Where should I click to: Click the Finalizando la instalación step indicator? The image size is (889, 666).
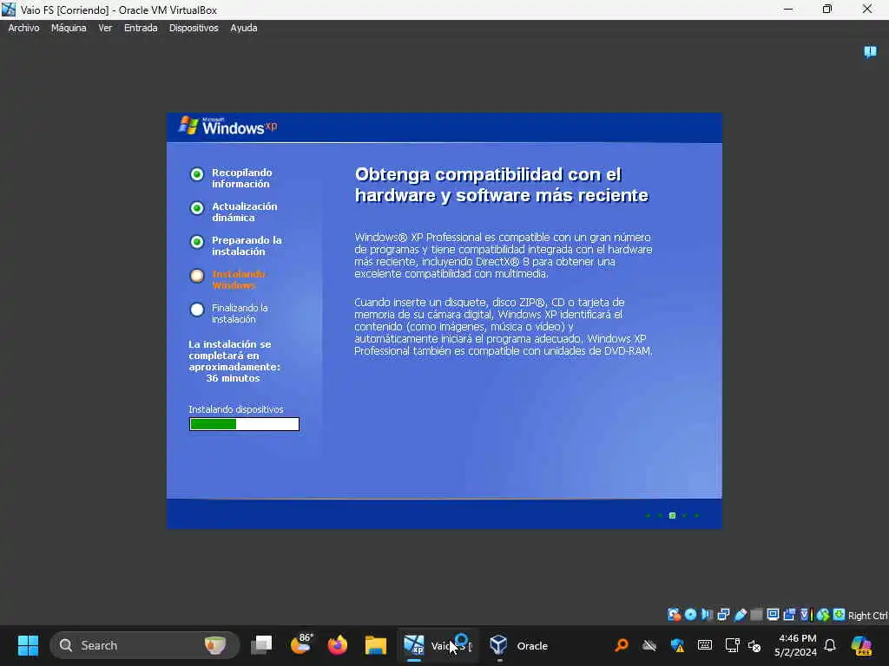click(x=197, y=310)
